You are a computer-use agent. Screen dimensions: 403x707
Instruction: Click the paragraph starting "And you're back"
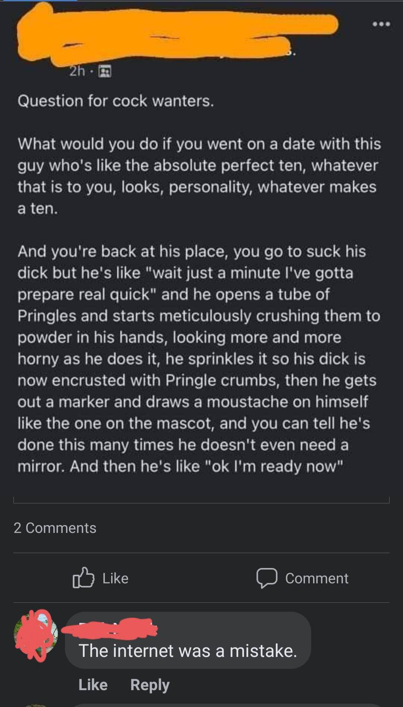coord(199,359)
